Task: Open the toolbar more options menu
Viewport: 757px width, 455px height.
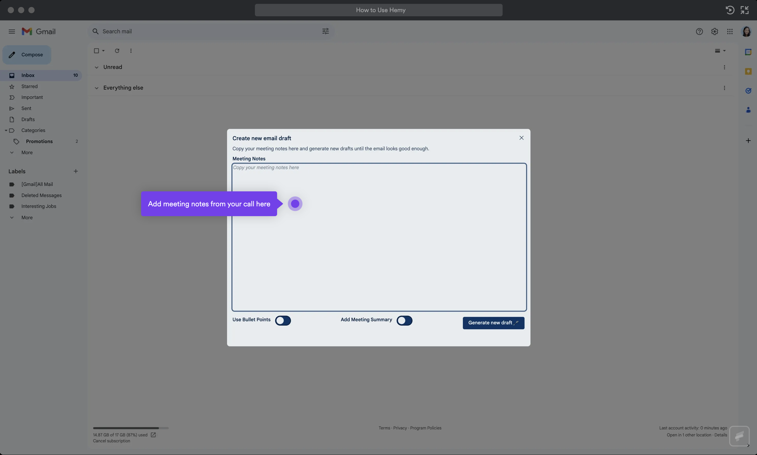Action: click(131, 51)
